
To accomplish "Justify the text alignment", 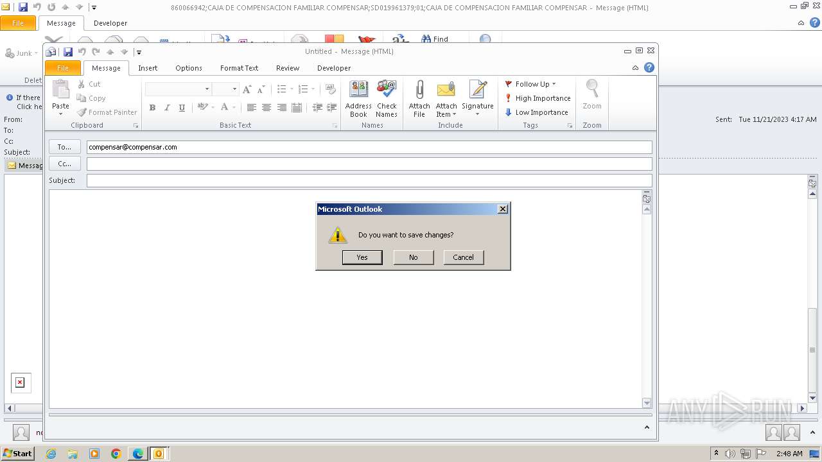I will (297, 108).
